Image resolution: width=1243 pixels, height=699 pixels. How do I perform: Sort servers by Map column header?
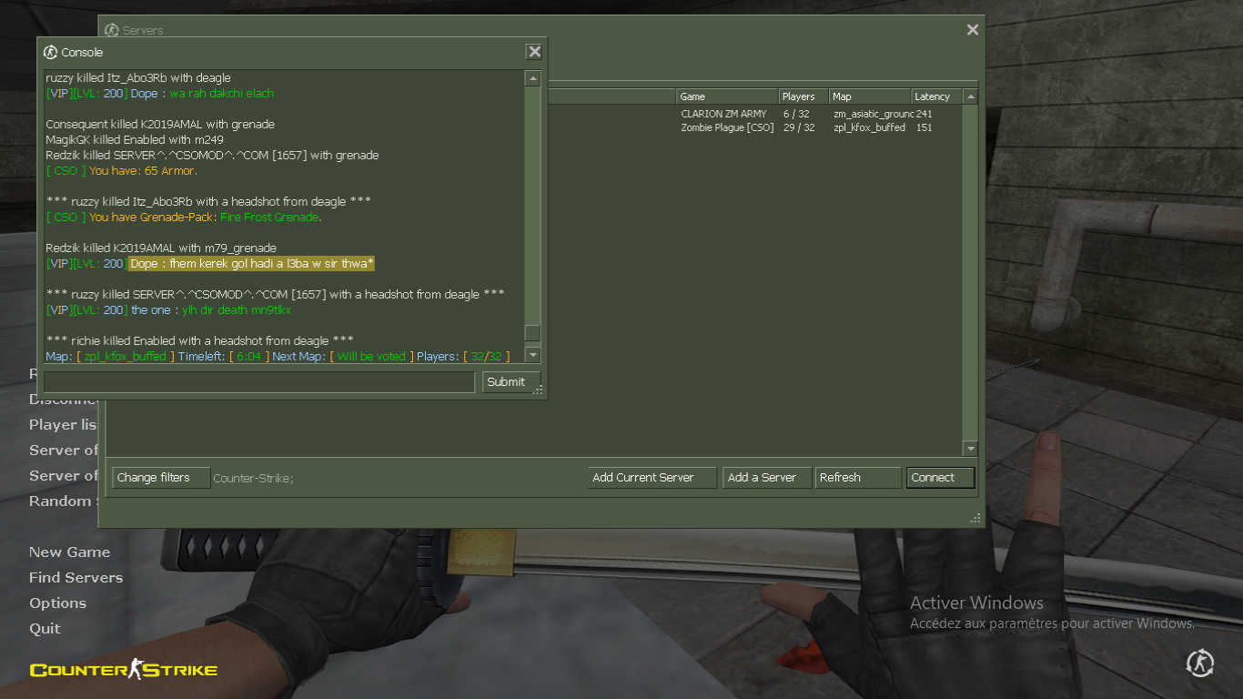[x=869, y=96]
